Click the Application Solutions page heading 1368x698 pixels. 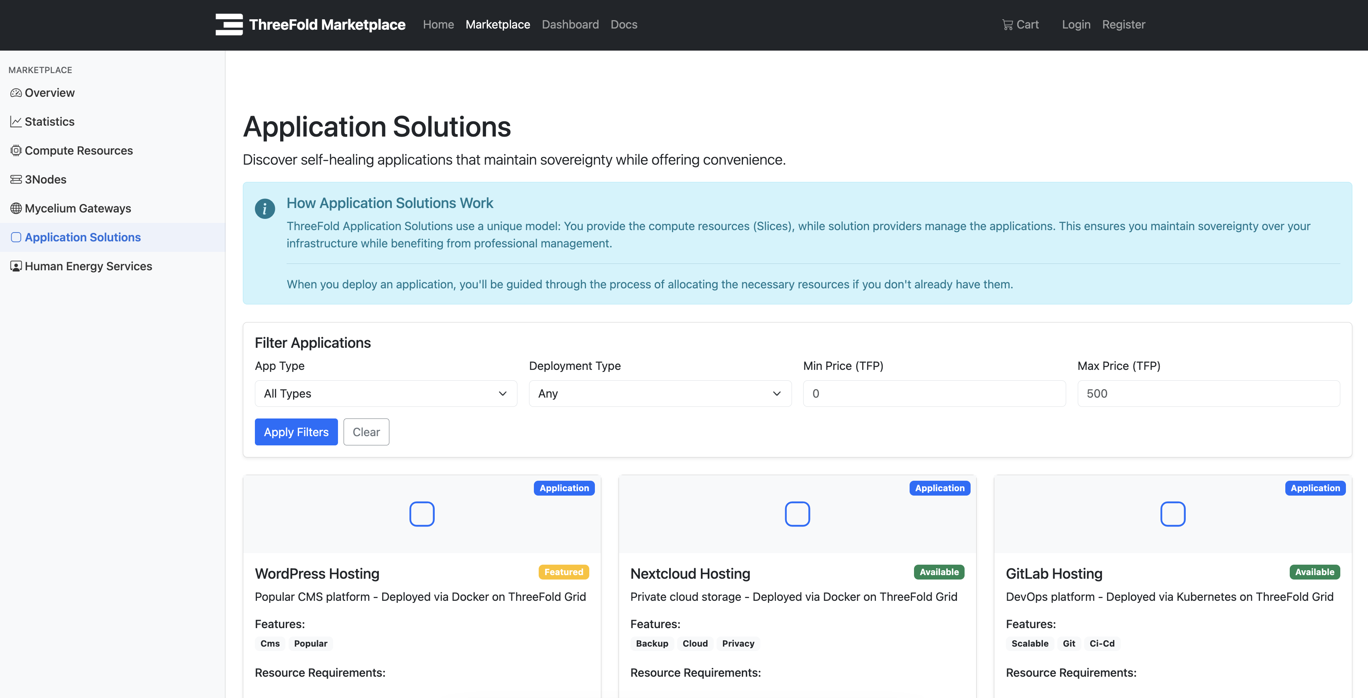point(377,127)
